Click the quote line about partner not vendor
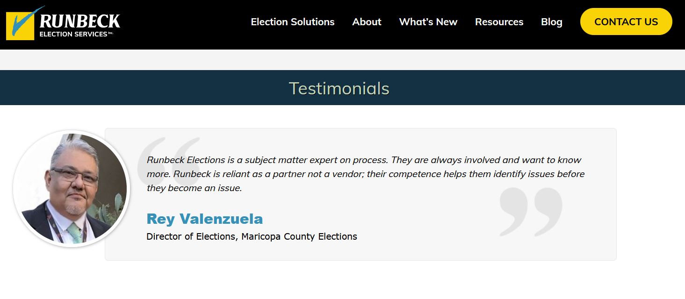Screen dimensions: 685x299 [x=365, y=174]
